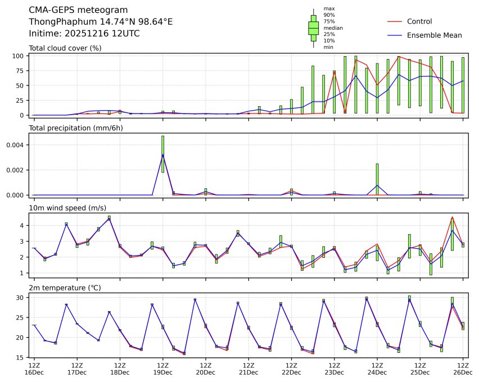Click the 'Total cloud cover (%)' panel title
The width and height of the screenshot is (479, 382).
click(x=65, y=48)
